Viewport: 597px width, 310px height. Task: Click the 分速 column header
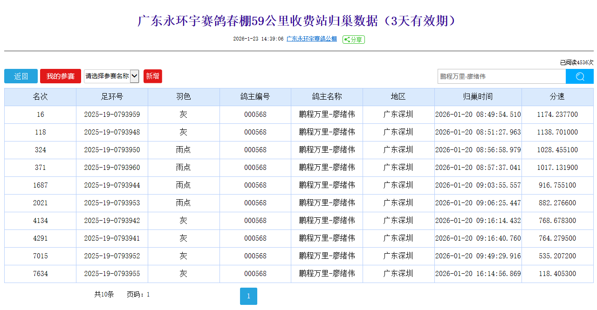click(x=557, y=97)
